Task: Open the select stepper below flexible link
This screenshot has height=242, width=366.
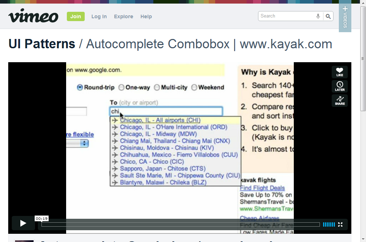Action: pyautogui.click(x=84, y=143)
